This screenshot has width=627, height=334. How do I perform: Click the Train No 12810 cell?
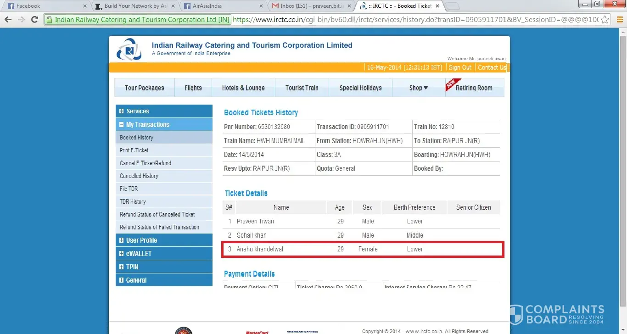(x=456, y=127)
